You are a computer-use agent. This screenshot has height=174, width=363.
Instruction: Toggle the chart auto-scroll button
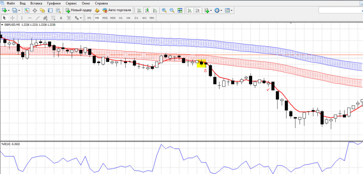pyautogui.click(x=190, y=10)
